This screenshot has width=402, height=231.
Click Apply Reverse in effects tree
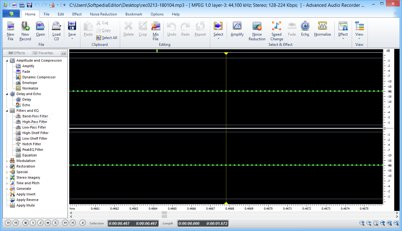(27, 200)
